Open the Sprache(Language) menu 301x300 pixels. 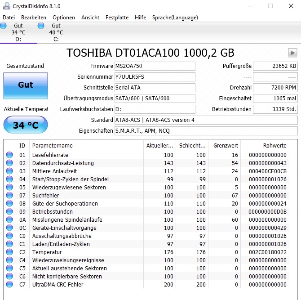pyautogui.click(x=175, y=18)
